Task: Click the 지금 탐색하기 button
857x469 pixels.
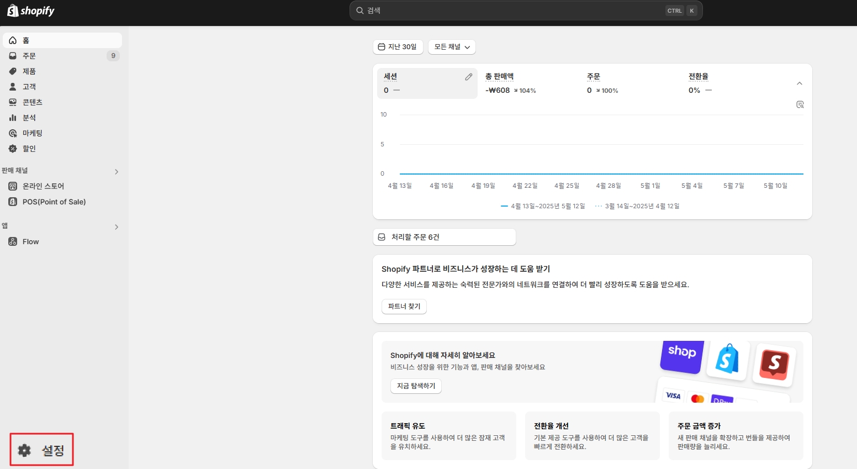Action: 416,386
